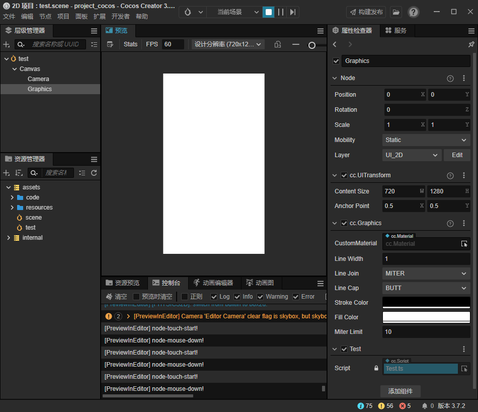Open the cc.Graphics component options menu
Viewport: 478px width, 412px height.
(x=464, y=223)
